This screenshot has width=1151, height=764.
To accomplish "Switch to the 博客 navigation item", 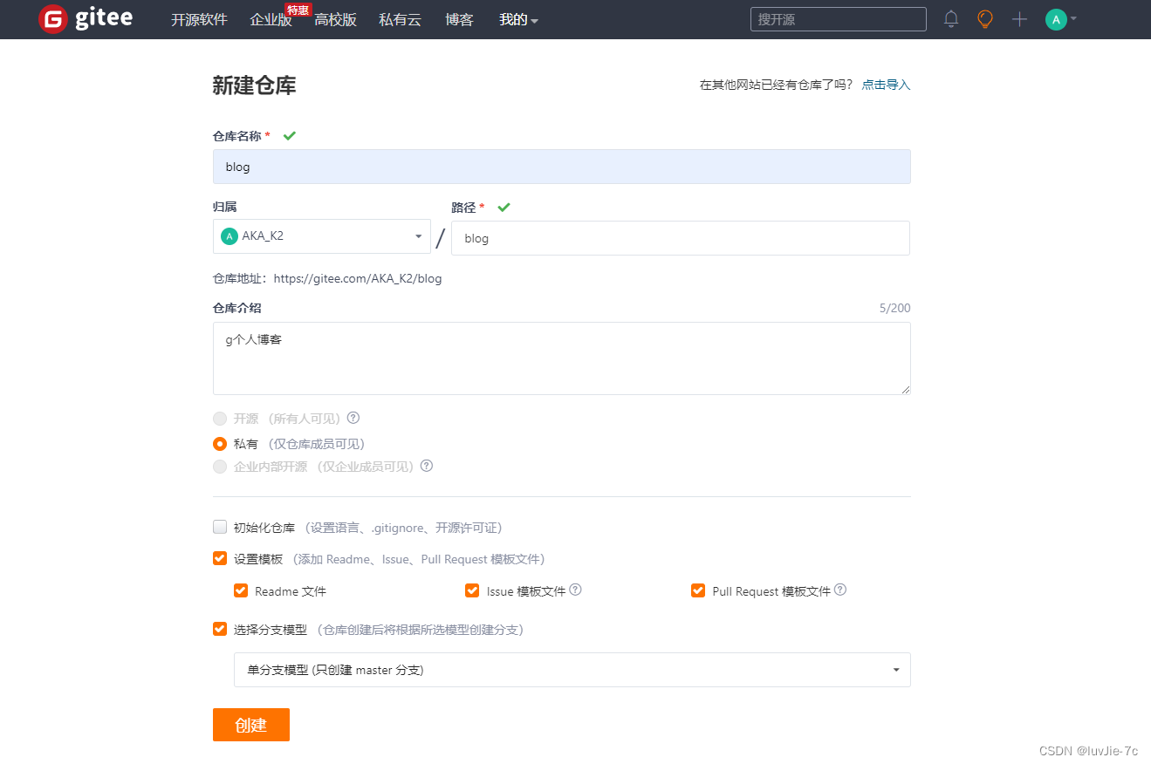I will [459, 19].
